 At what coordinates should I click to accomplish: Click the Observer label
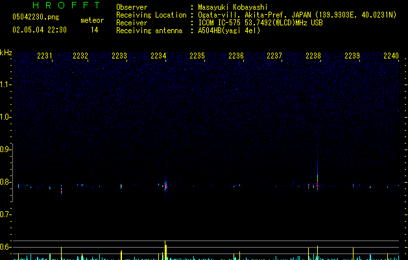pyautogui.click(x=132, y=7)
